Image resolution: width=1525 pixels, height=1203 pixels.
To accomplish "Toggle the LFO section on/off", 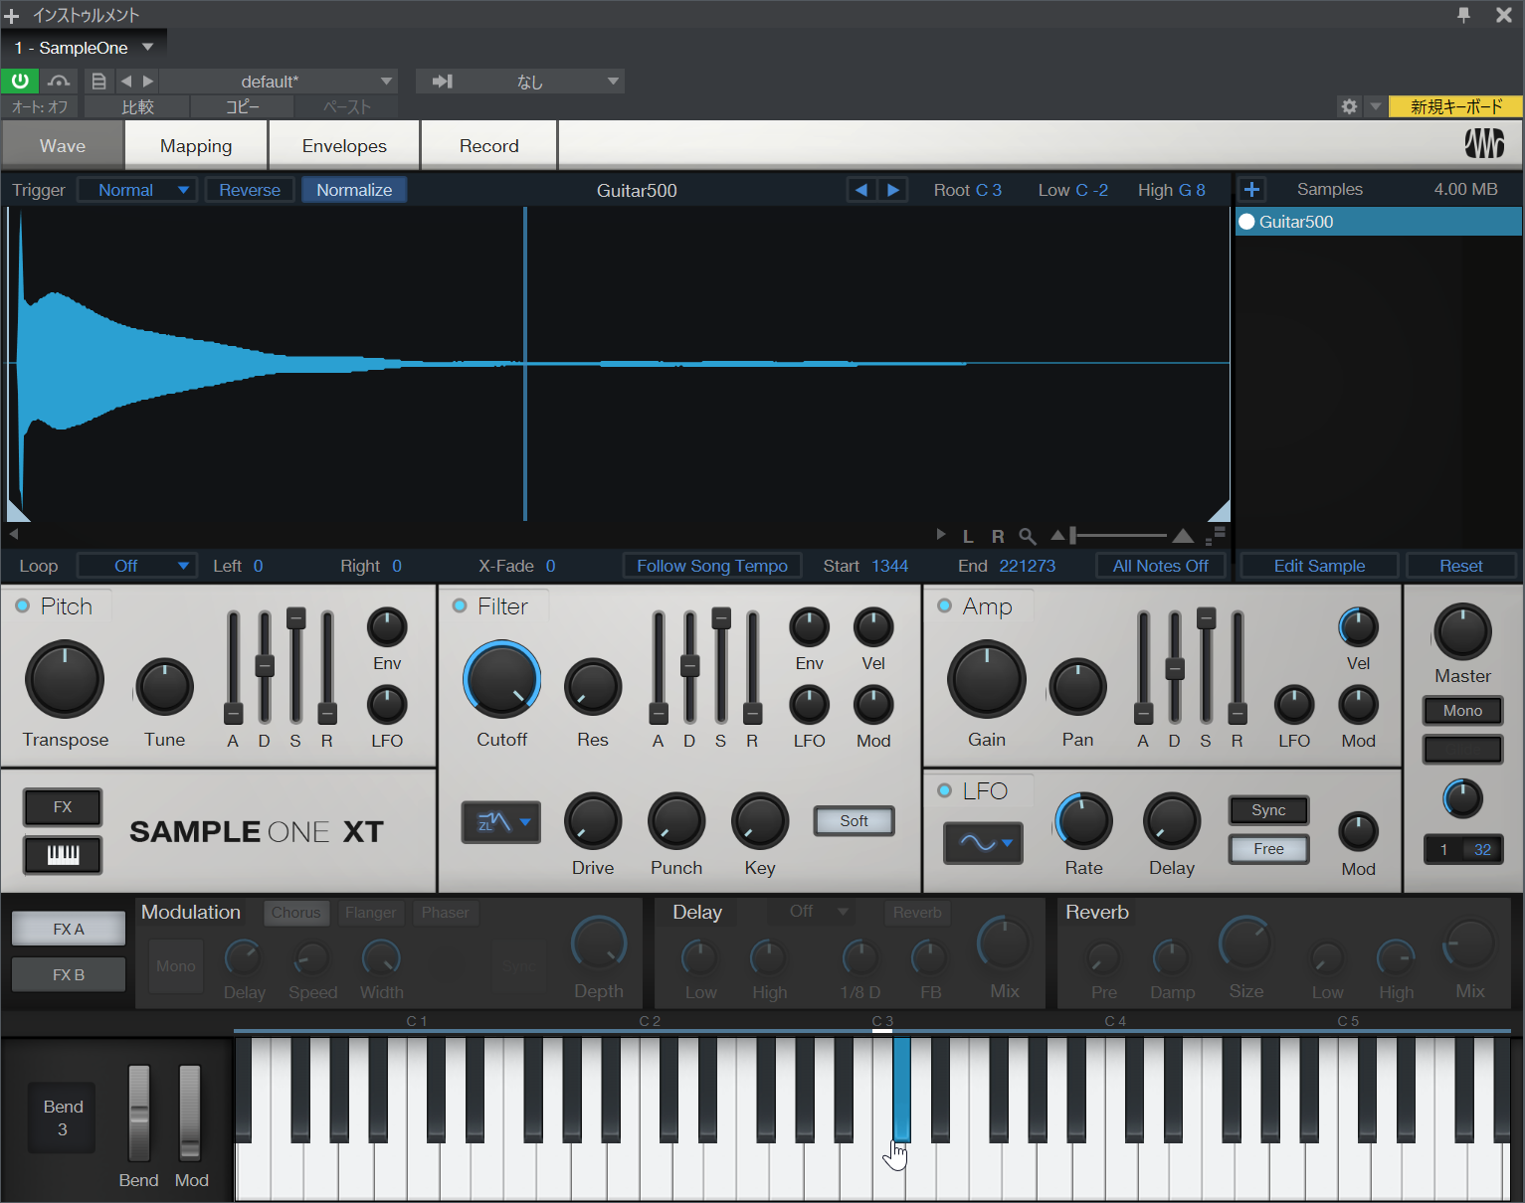I will click(x=944, y=790).
